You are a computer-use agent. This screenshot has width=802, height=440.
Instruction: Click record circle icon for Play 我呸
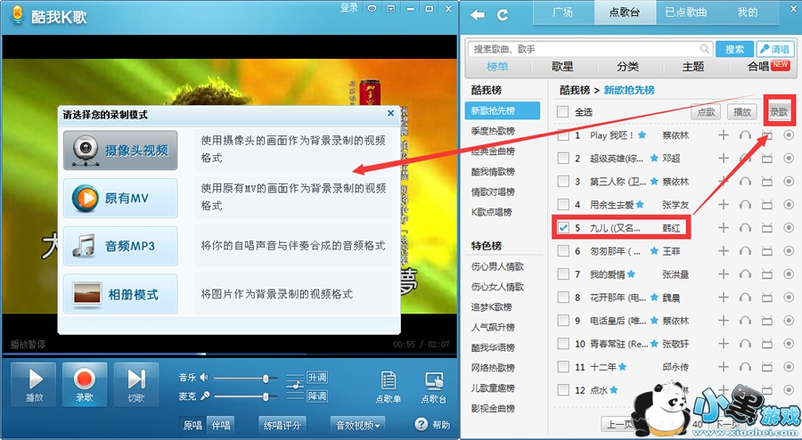coord(789,135)
